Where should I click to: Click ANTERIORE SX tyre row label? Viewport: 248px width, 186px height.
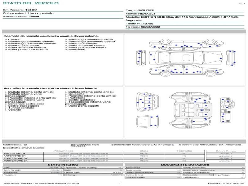15,156
